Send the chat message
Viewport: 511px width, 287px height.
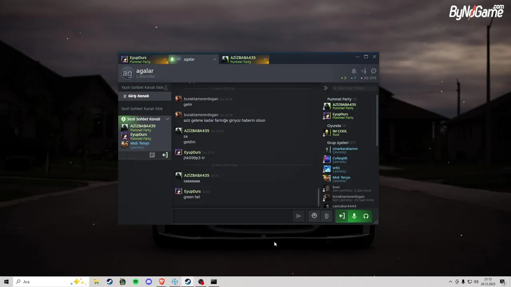click(x=299, y=216)
